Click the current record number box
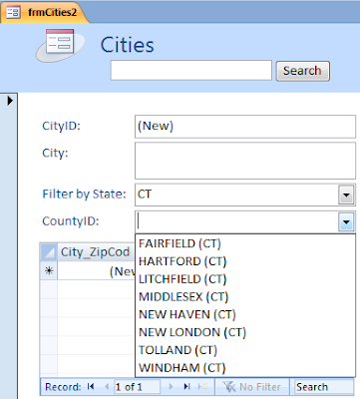 pyautogui.click(x=137, y=387)
